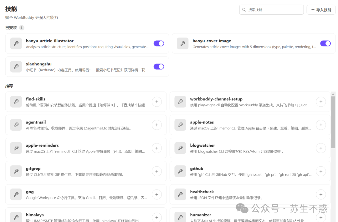Viewport: 338px width, 222px height.
Task: Select the xiaohongshu skill name
Action: (38, 64)
